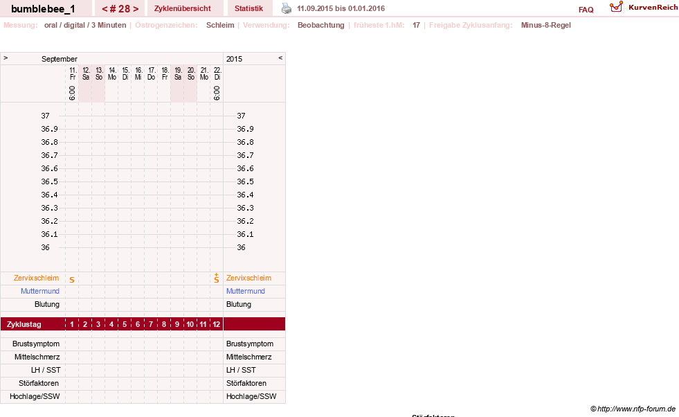Click the früheste 1.hM value 17
The width and height of the screenshot is (679, 417).
[x=416, y=25]
